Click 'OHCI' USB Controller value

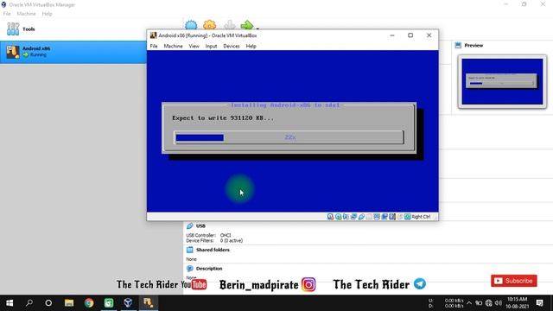click(226, 235)
